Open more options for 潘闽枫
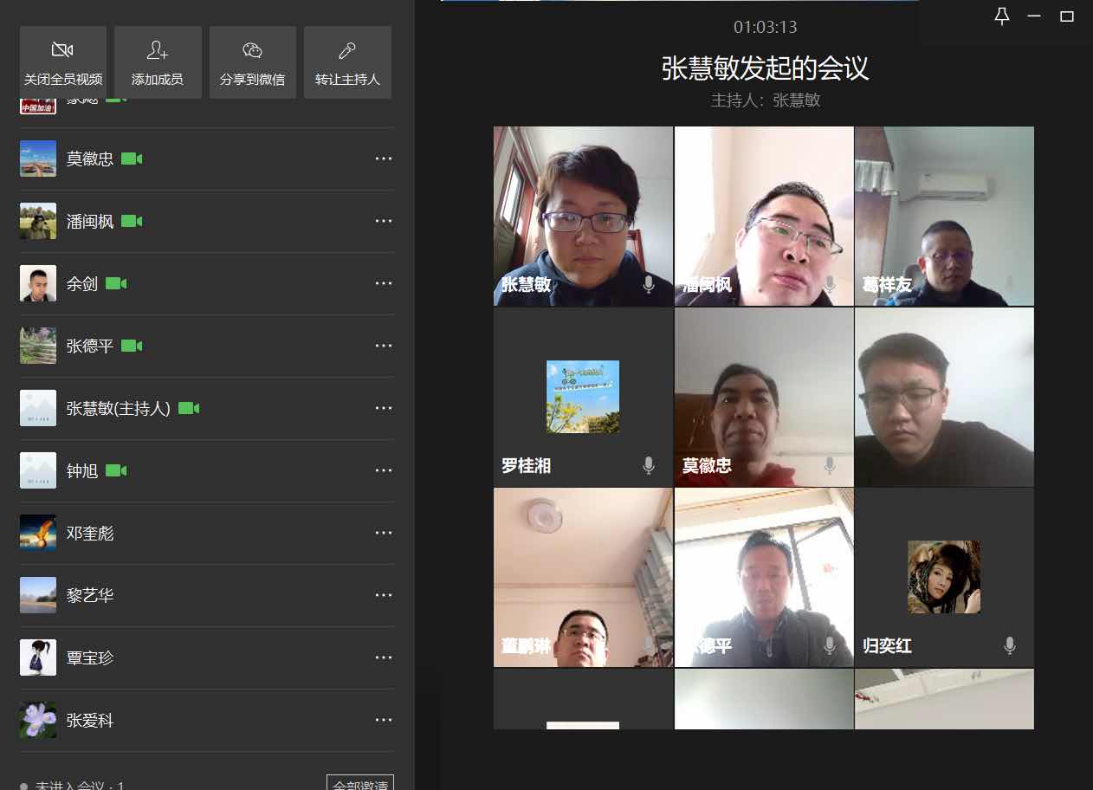 point(384,221)
